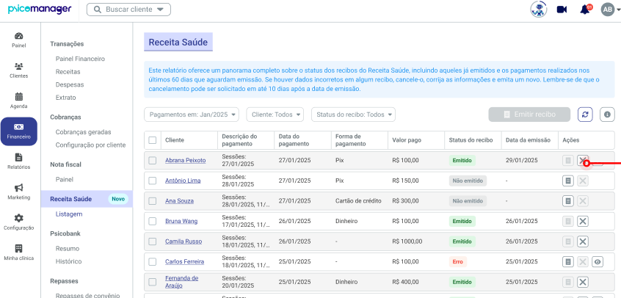621x298 pixels.
Task: Open Clientes in the sidebar
Action: pyautogui.click(x=19, y=70)
